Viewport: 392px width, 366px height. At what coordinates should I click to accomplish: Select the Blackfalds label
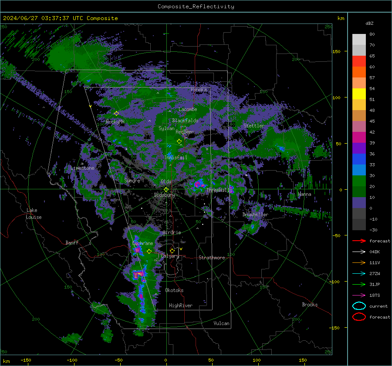click(185, 121)
